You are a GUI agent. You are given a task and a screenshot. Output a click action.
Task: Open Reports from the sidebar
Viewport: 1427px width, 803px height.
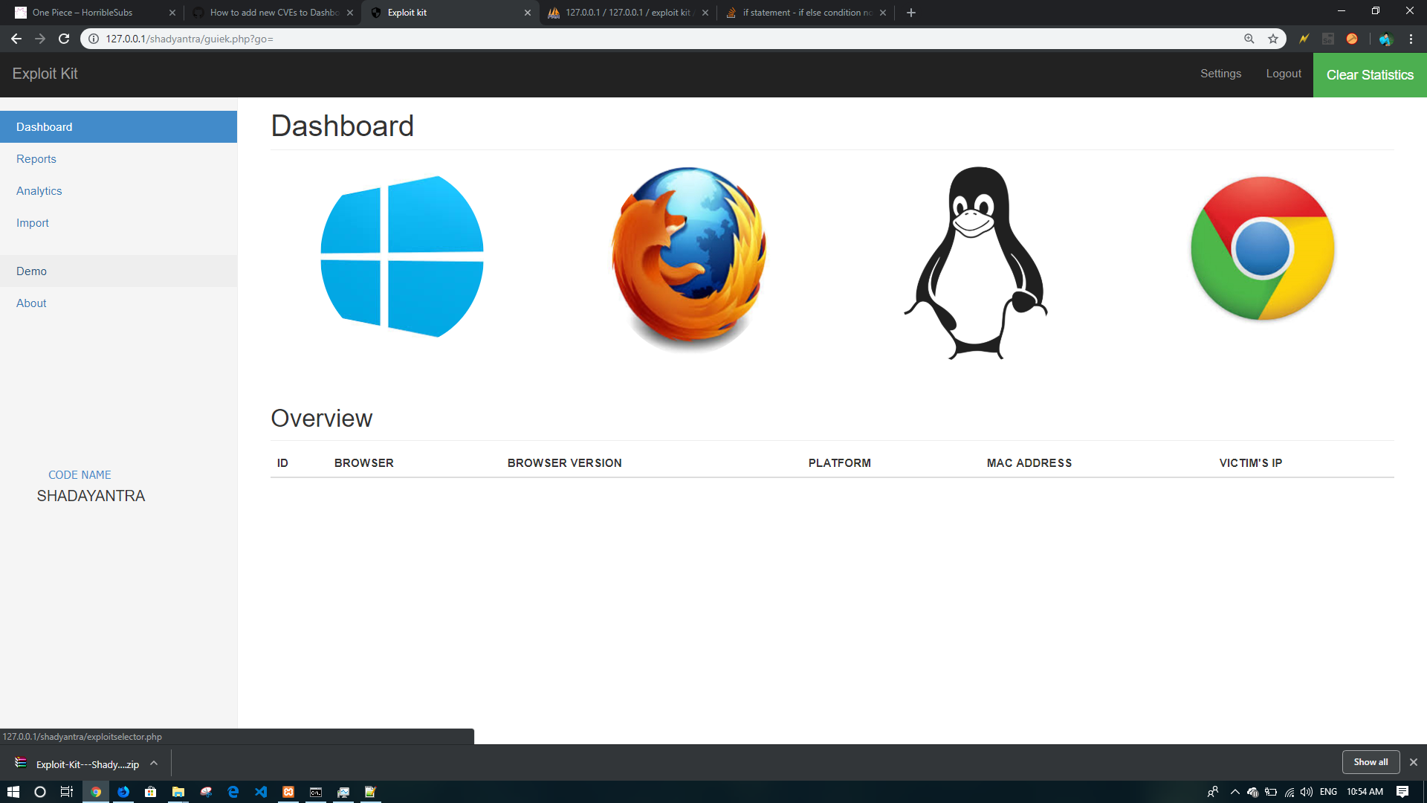(119, 159)
